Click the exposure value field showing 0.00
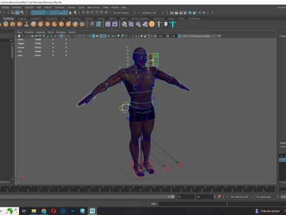Image resolution: width=286 pixels, height=215 pixels. pos(161,36)
